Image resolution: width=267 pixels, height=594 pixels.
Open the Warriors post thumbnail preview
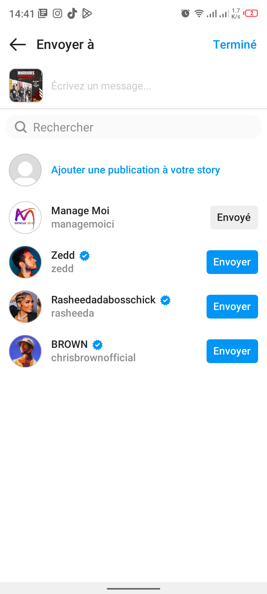click(x=26, y=85)
